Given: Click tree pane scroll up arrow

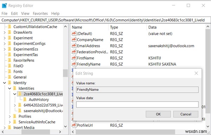Looking at the screenshot, I should point(65,27).
